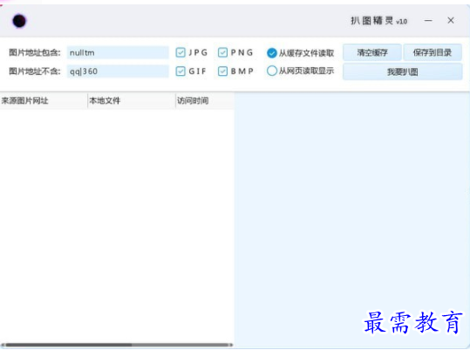Viewport: 470px width, 350px height.
Task: Close the 扒图精灵 window
Action: click(451, 20)
